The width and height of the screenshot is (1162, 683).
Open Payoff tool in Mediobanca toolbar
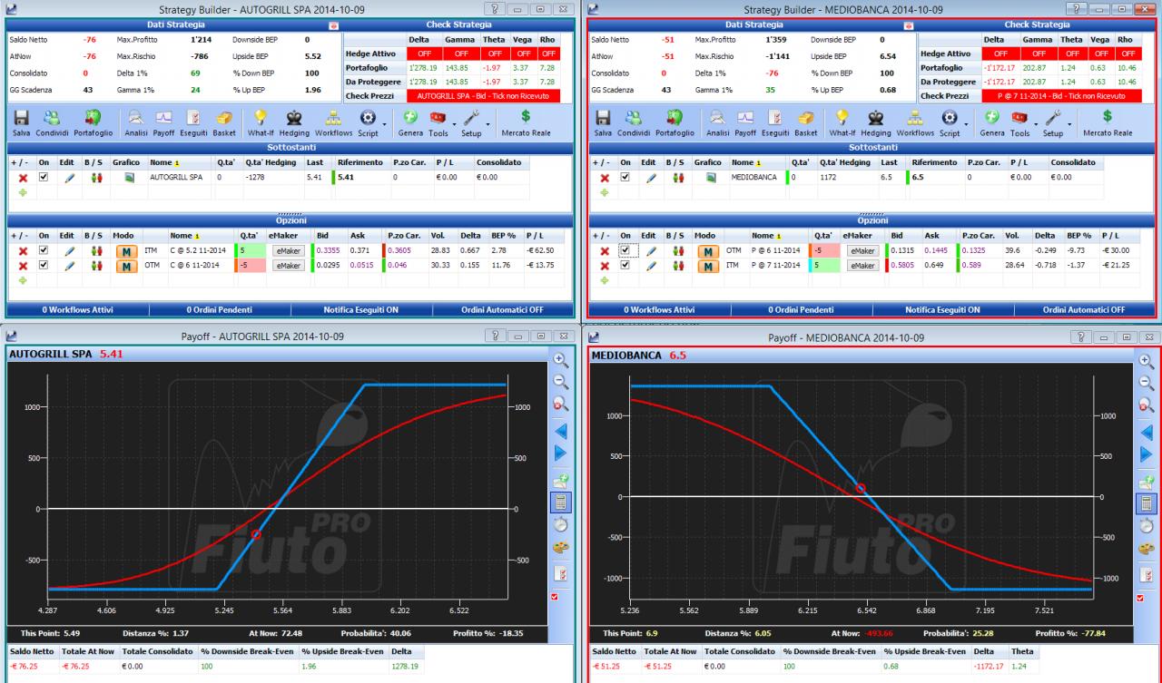pyautogui.click(x=745, y=123)
